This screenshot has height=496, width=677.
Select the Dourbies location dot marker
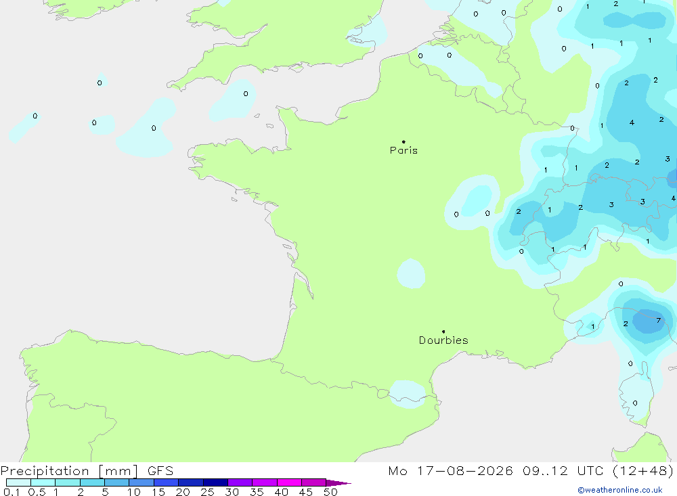click(x=443, y=332)
